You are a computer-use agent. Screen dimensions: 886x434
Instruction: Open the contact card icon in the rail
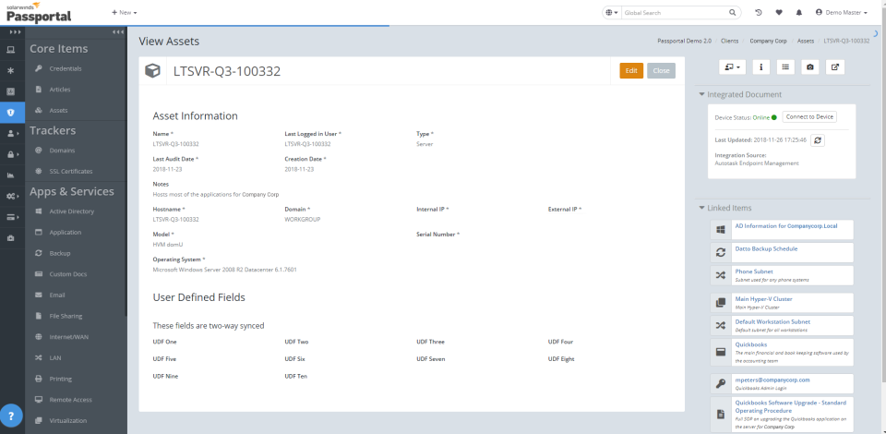[10, 91]
